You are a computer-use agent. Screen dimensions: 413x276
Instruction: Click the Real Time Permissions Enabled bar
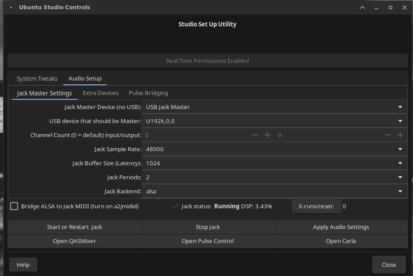coord(208,61)
